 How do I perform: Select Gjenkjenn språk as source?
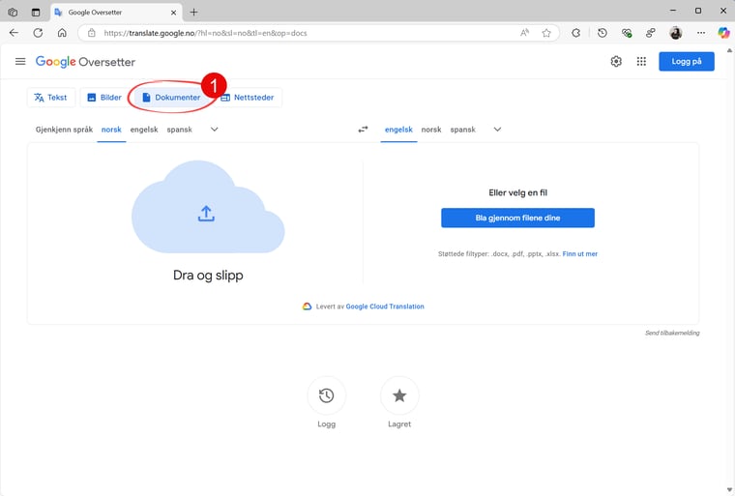(64, 130)
